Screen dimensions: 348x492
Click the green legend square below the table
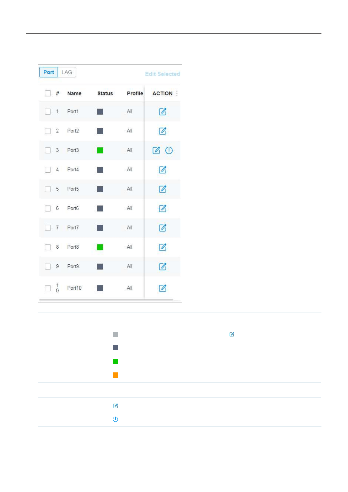pyautogui.click(x=115, y=361)
